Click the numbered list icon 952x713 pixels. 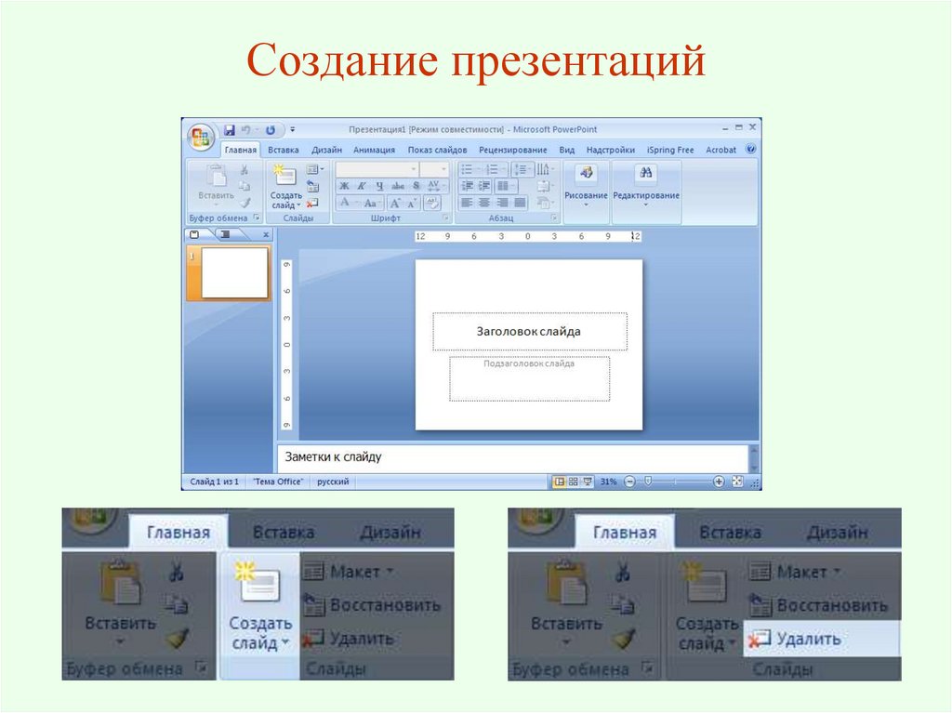pos(495,169)
